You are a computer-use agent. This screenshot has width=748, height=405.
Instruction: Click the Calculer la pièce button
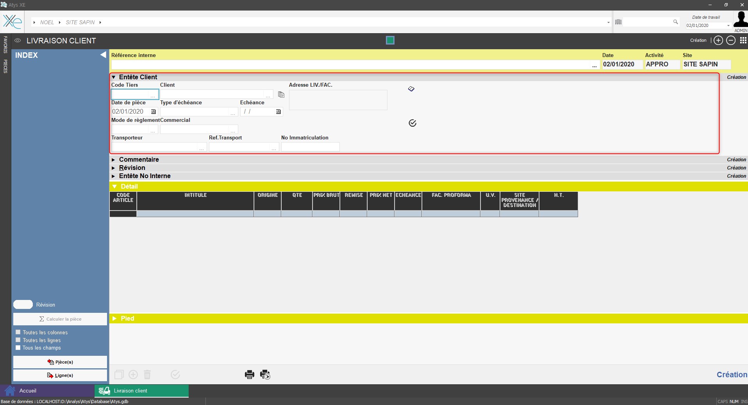click(x=60, y=319)
